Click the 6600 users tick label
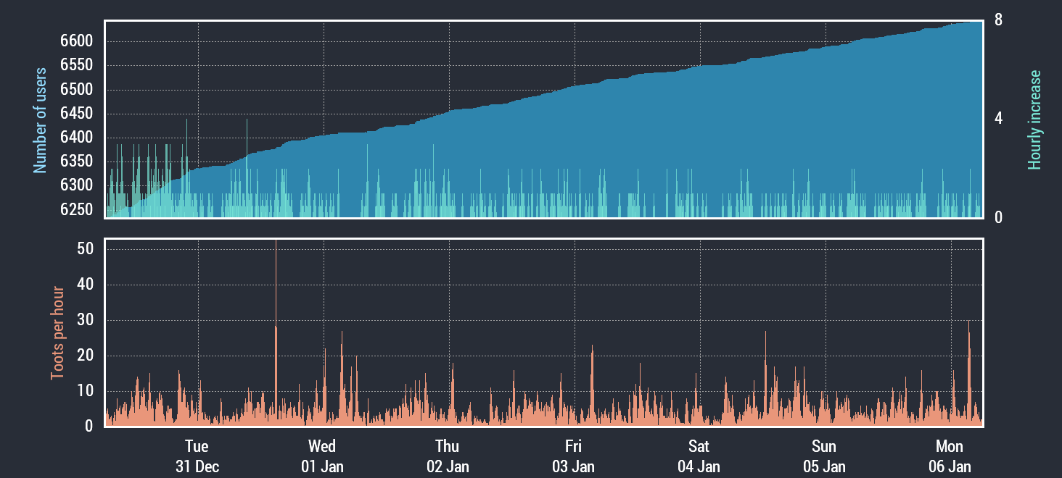Image resolution: width=1062 pixels, height=478 pixels. click(x=77, y=41)
